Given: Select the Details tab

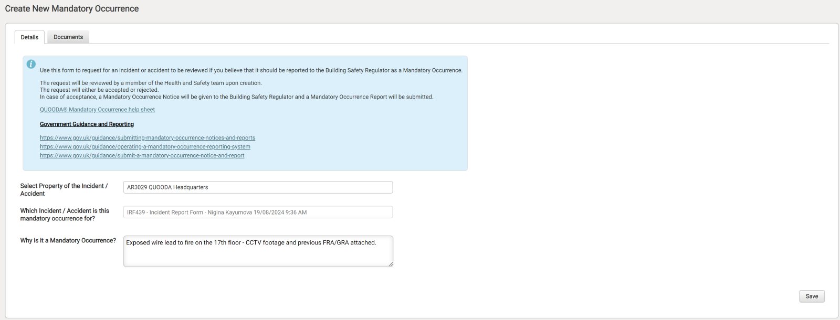Looking at the screenshot, I should [29, 37].
